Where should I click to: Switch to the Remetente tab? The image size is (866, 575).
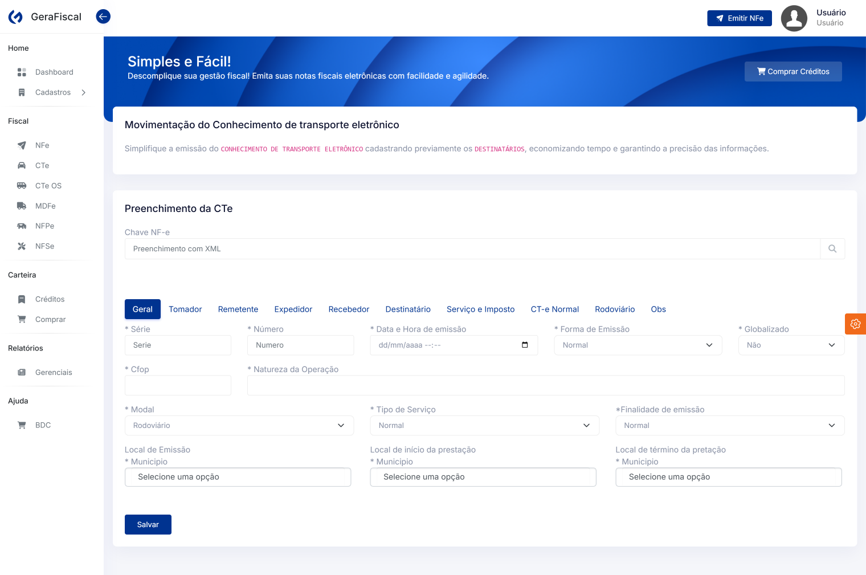click(x=238, y=309)
